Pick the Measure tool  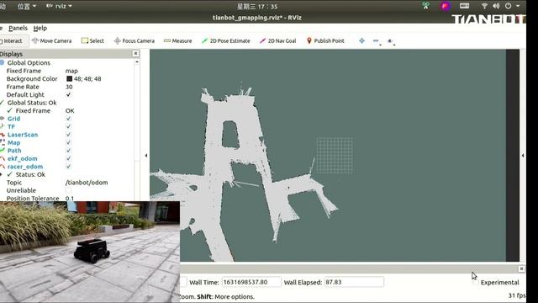click(x=177, y=41)
